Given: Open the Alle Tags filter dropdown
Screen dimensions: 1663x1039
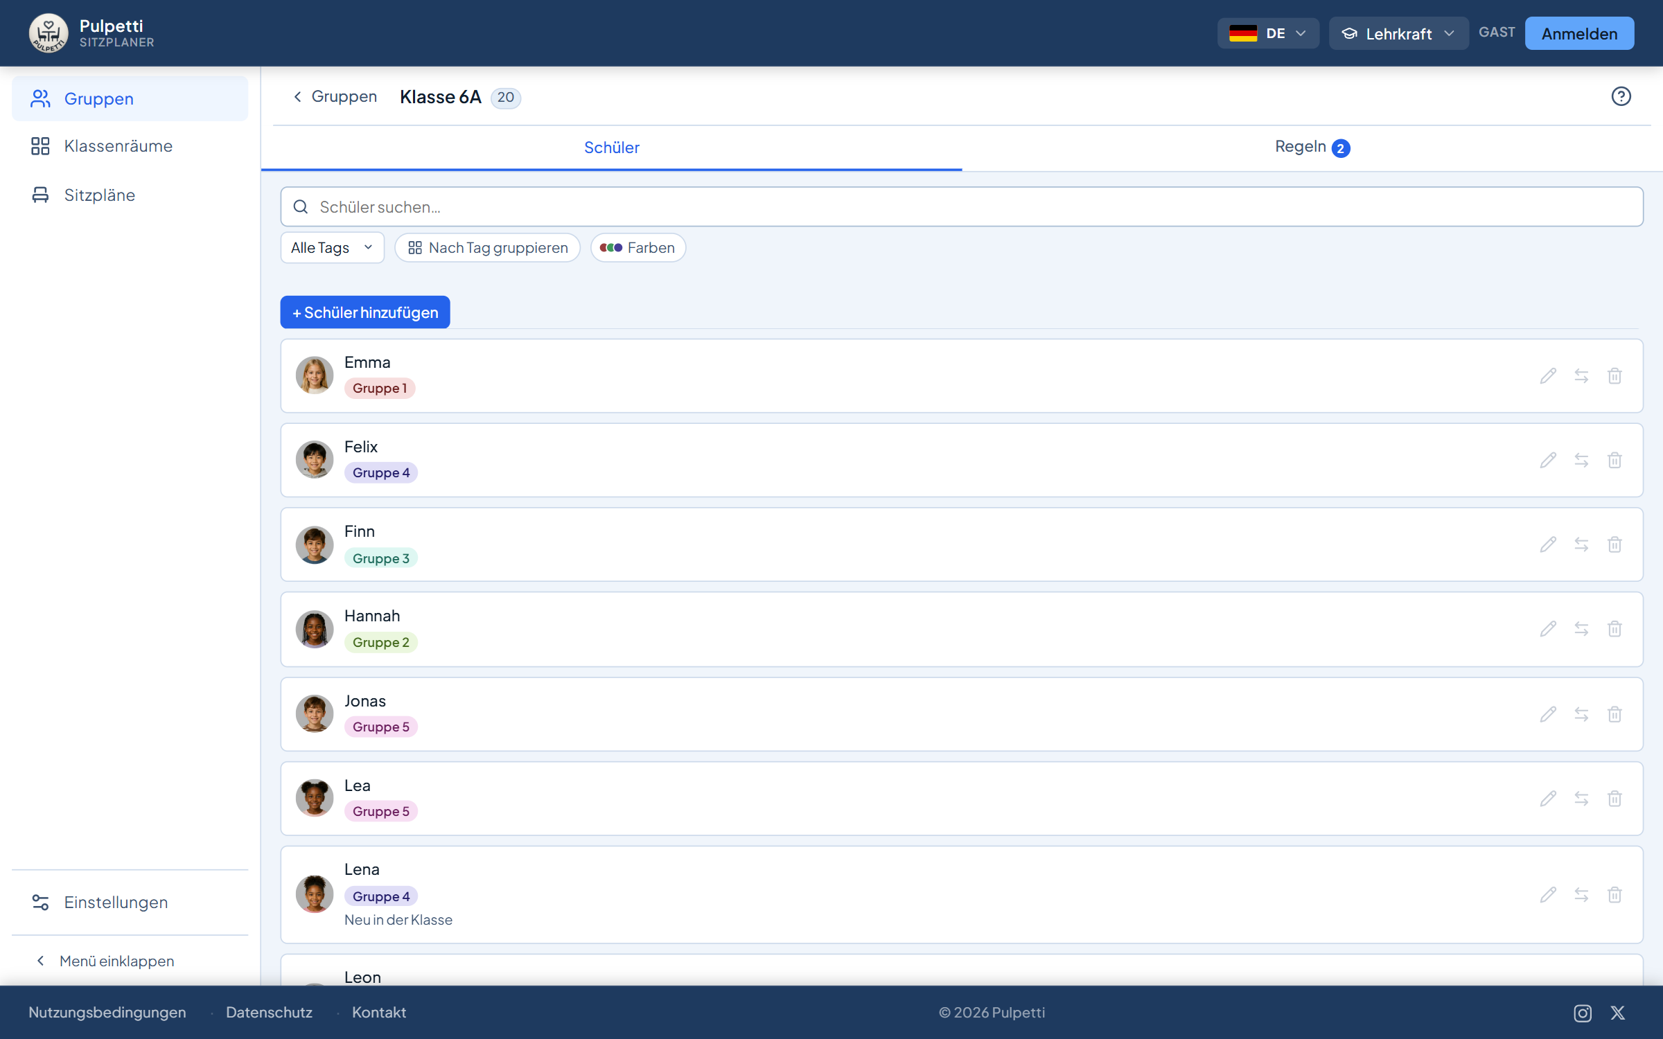Looking at the screenshot, I should tap(332, 248).
